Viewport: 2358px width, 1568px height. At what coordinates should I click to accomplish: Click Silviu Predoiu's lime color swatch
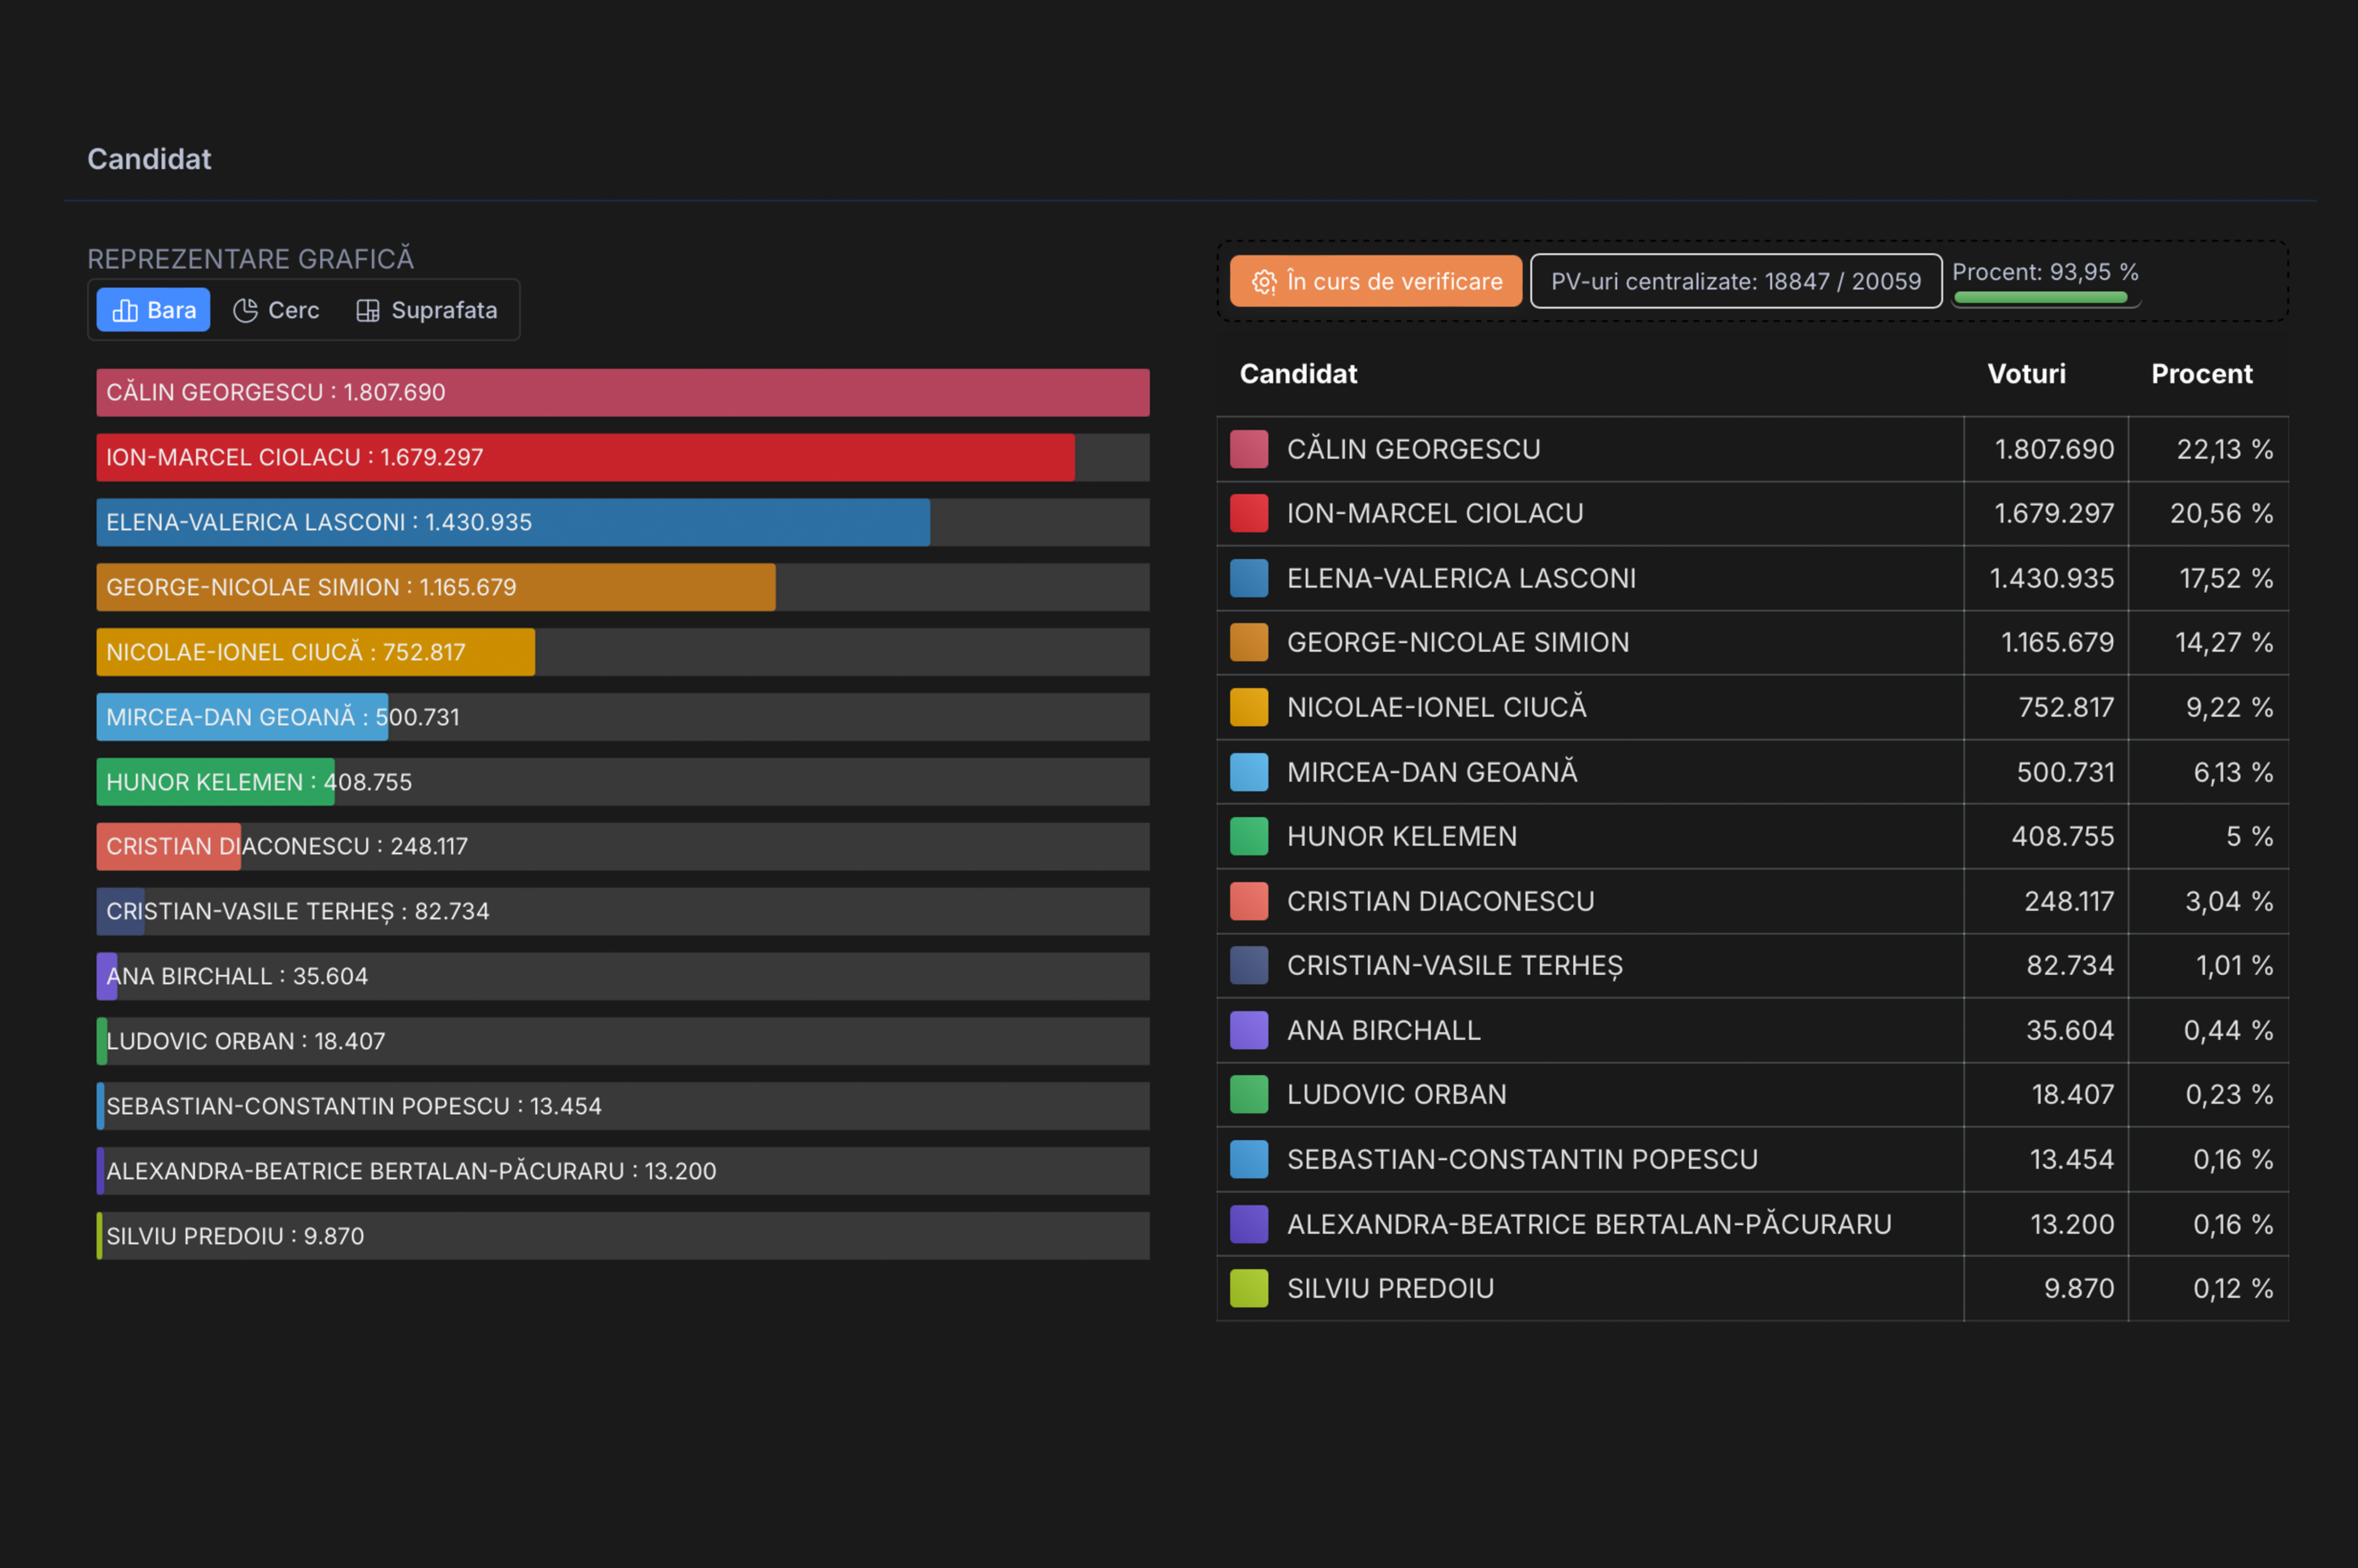tap(1249, 1288)
